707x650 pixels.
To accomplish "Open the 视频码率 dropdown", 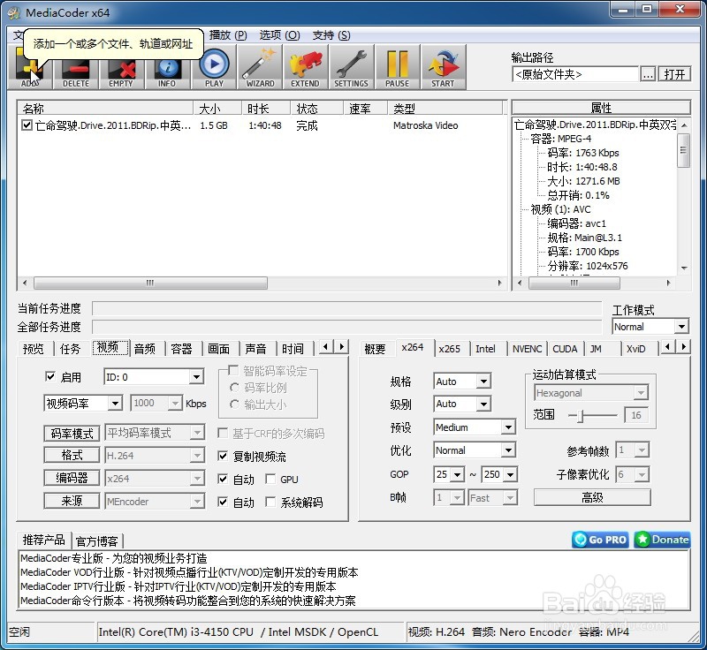I will pyautogui.click(x=116, y=403).
